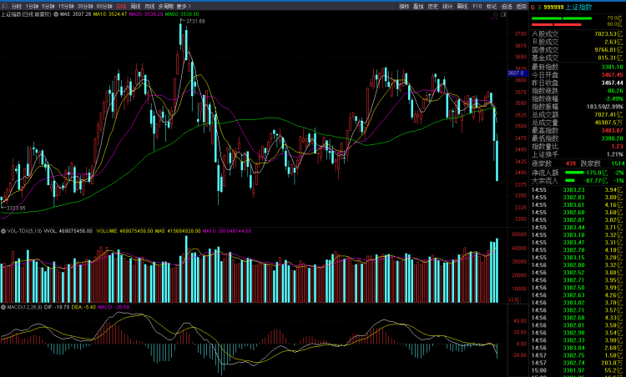Click the 3607.0 price marker on axis
This screenshot has height=377, width=626.
point(515,73)
